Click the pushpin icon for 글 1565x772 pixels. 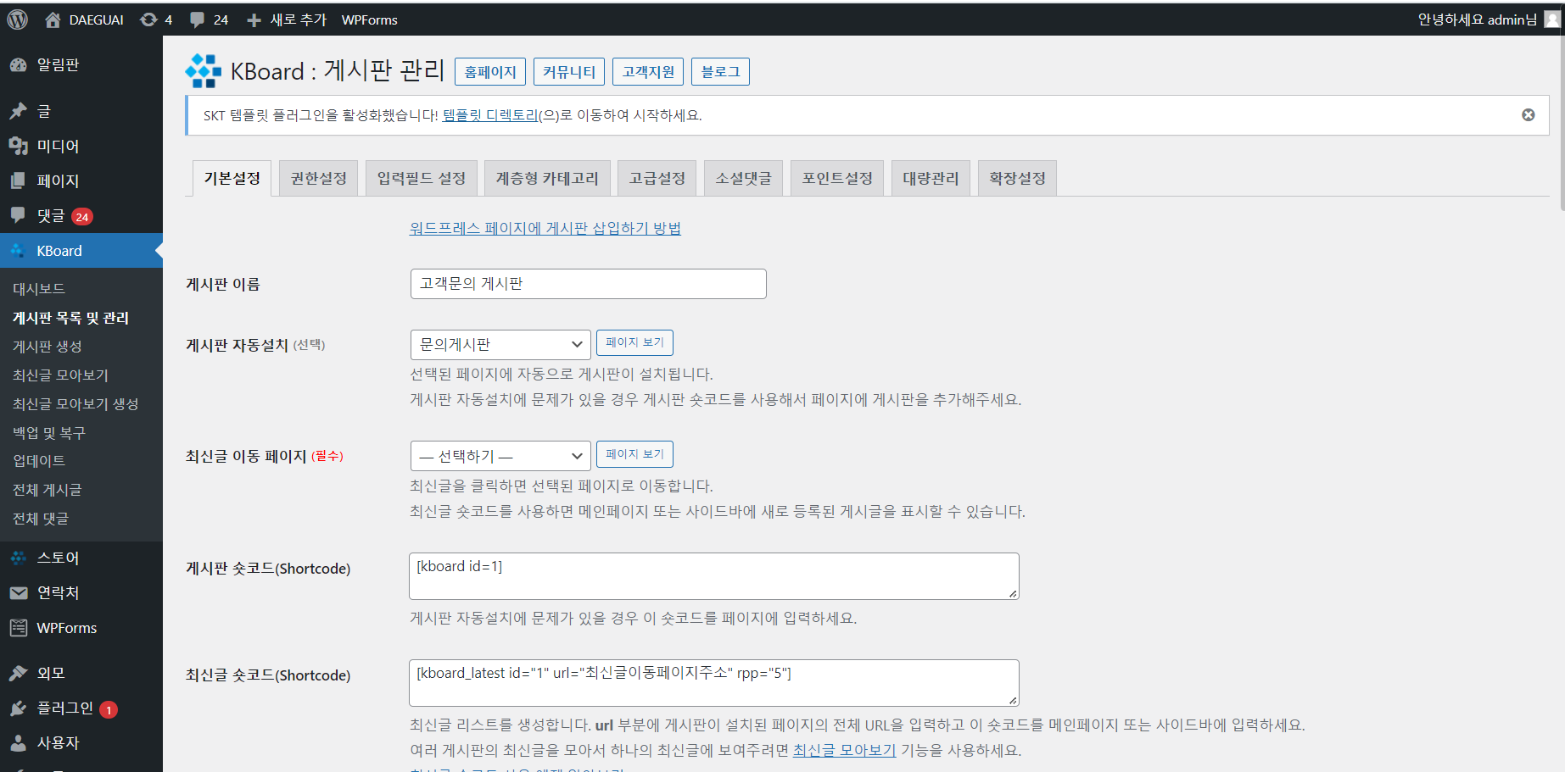pos(18,111)
